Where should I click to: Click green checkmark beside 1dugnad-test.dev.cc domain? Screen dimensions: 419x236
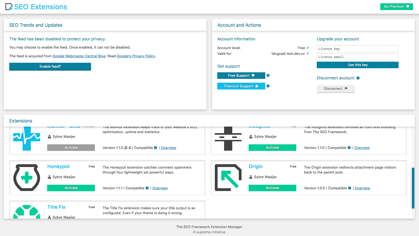[x=308, y=53]
